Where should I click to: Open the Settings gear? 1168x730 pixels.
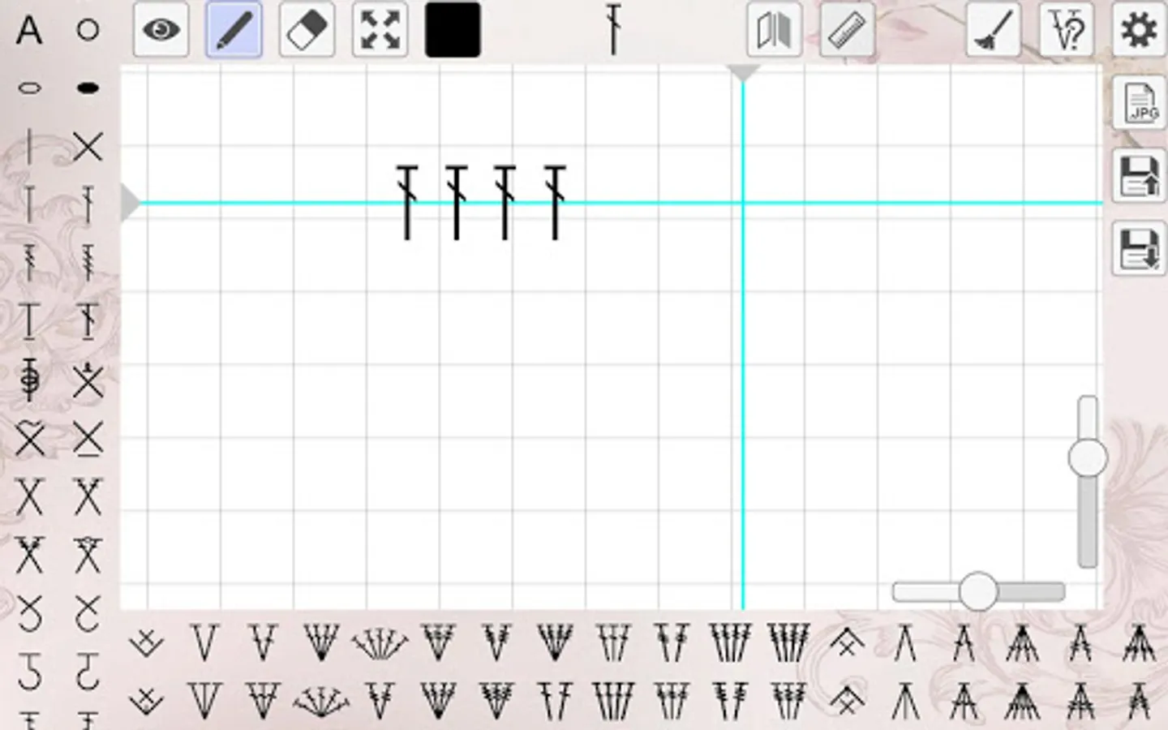pos(1139,29)
